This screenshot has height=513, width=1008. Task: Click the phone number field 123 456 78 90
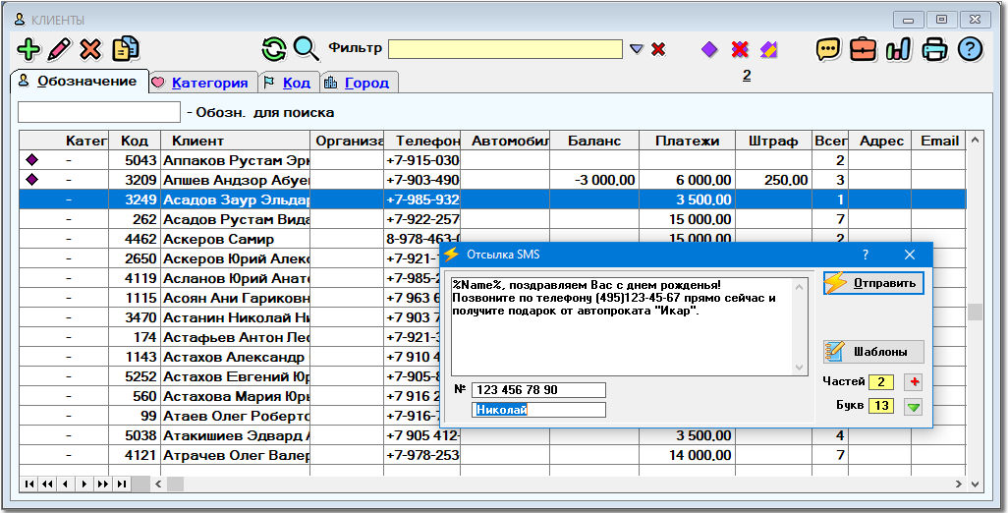click(x=538, y=390)
